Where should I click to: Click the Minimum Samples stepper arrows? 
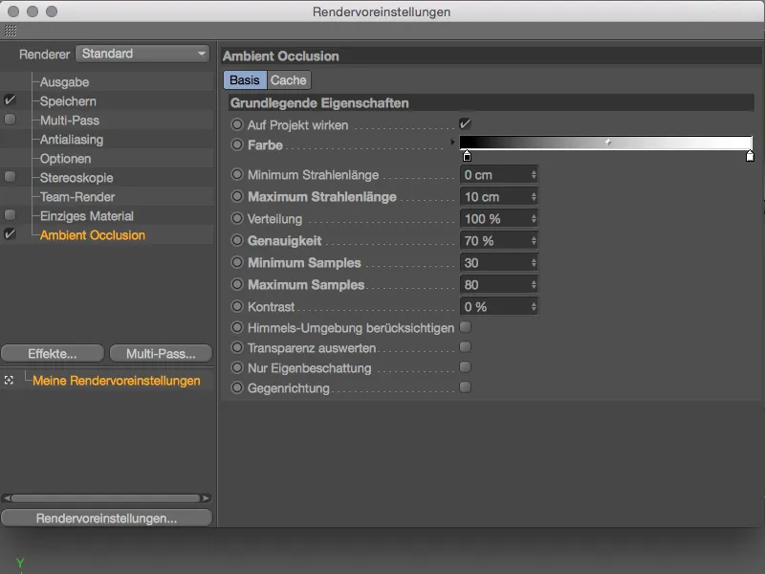(x=534, y=262)
